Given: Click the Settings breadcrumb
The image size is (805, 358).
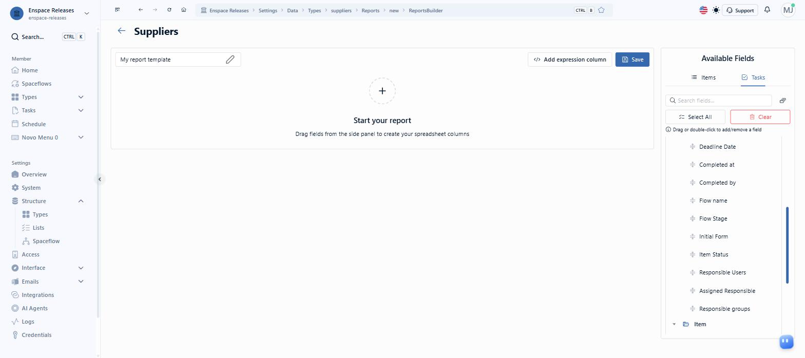Looking at the screenshot, I should click(267, 10).
